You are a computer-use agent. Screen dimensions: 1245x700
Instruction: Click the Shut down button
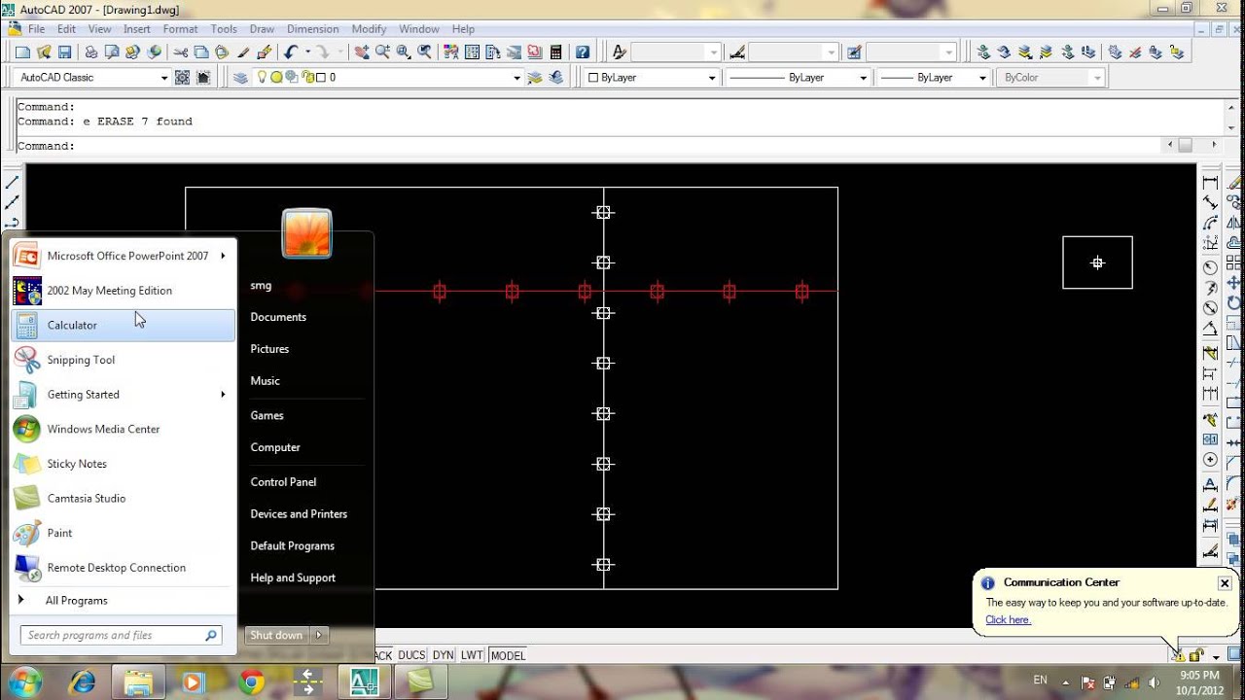(276, 635)
